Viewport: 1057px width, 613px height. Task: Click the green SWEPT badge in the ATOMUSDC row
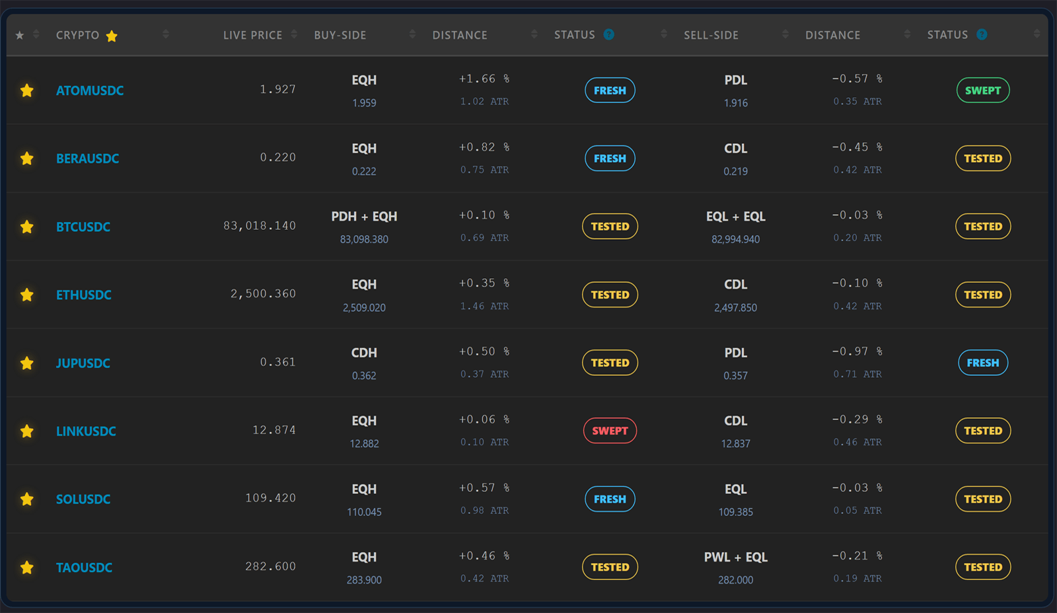983,90
